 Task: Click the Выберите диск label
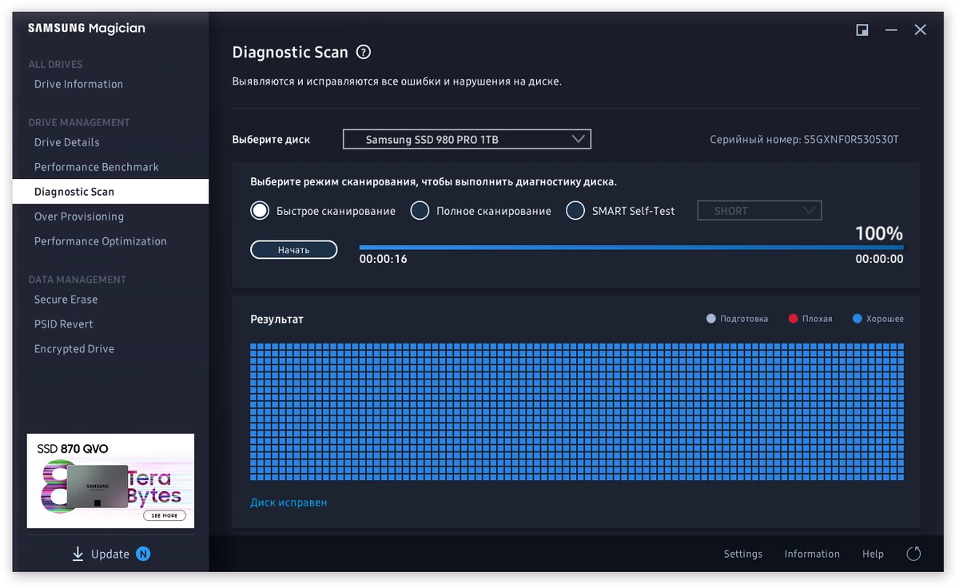tap(271, 139)
